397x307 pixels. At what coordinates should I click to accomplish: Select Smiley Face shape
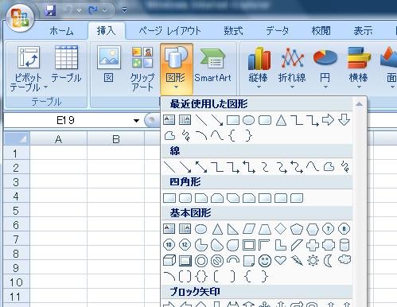click(x=265, y=261)
